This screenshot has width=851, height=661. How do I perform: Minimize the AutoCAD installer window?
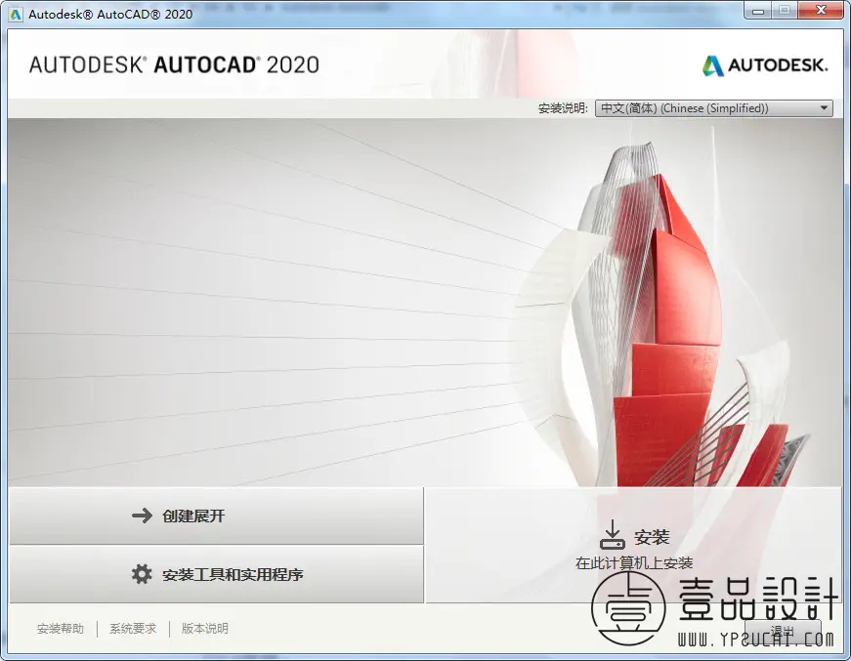tap(758, 11)
